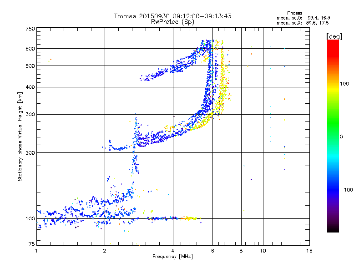Click the y-axis tick label "75"
The width and height of the screenshot is (364, 273).
click(32, 244)
